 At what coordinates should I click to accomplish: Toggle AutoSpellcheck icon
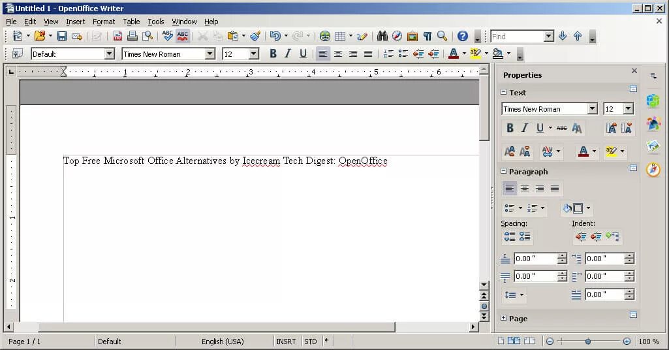point(183,37)
